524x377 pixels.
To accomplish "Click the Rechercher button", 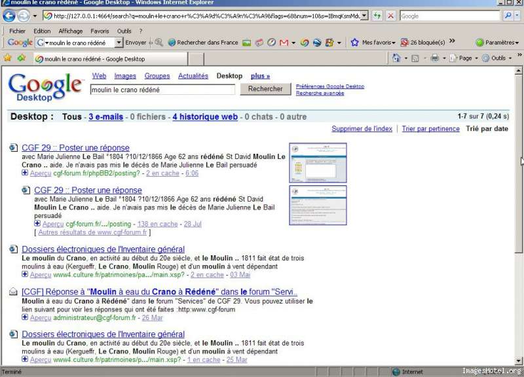I will click(265, 89).
